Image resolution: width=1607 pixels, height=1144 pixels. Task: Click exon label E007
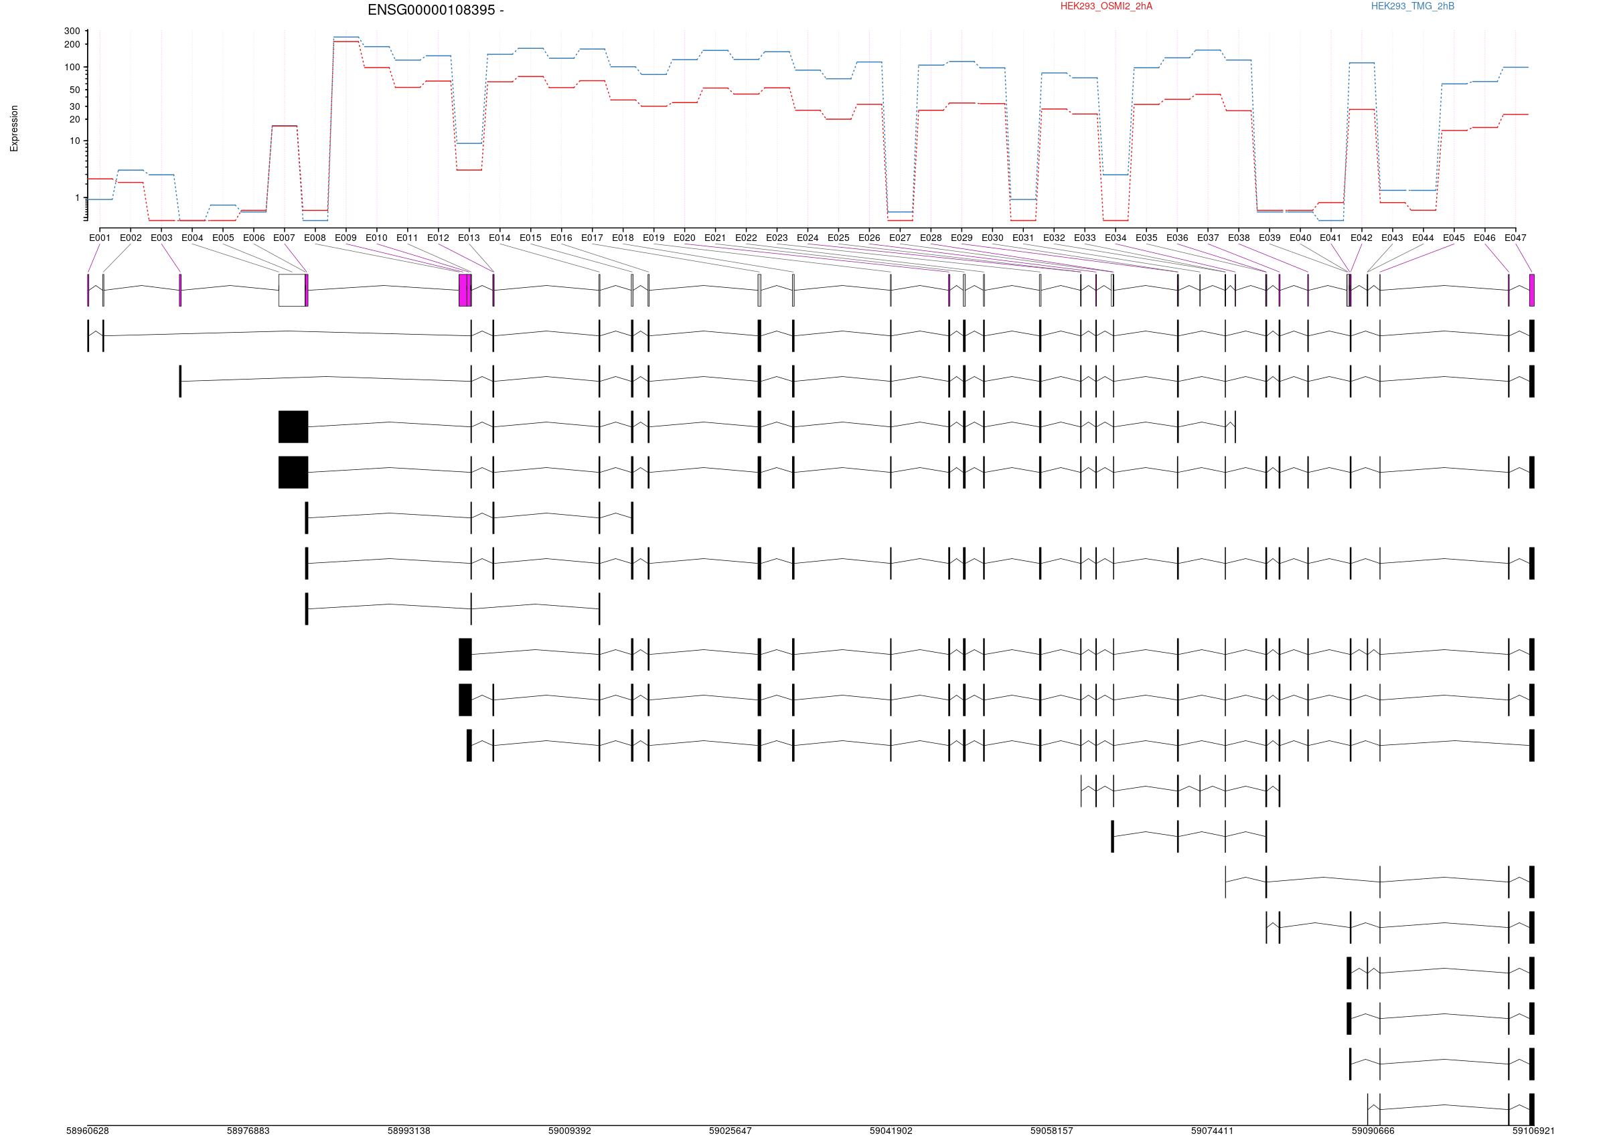[x=285, y=238]
